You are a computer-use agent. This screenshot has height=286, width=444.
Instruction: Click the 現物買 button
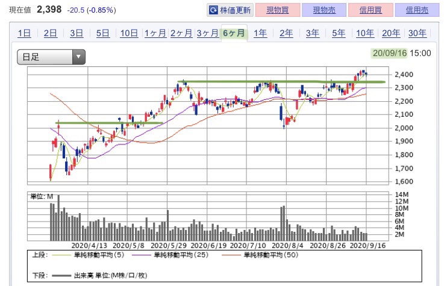[278, 10]
